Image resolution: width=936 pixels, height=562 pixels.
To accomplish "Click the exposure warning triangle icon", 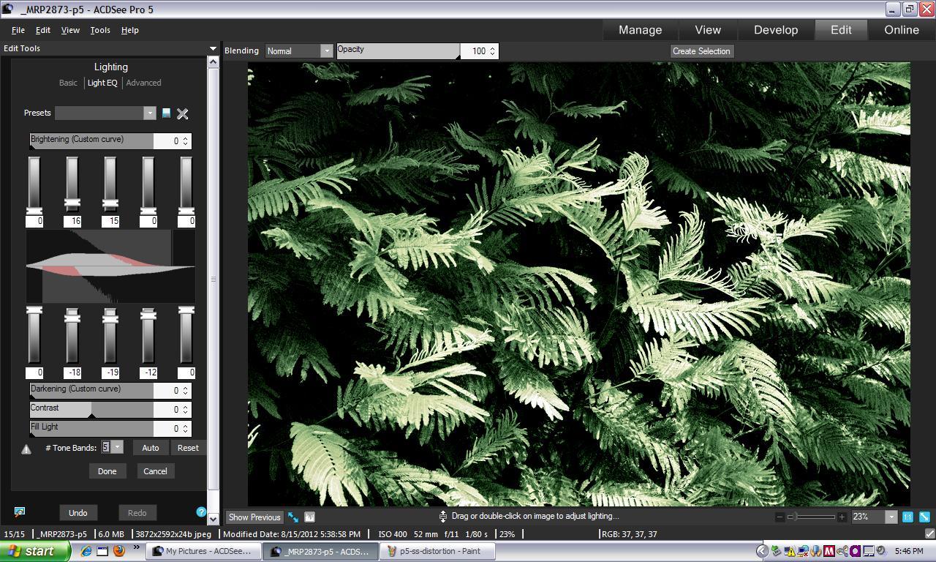I will coord(26,449).
